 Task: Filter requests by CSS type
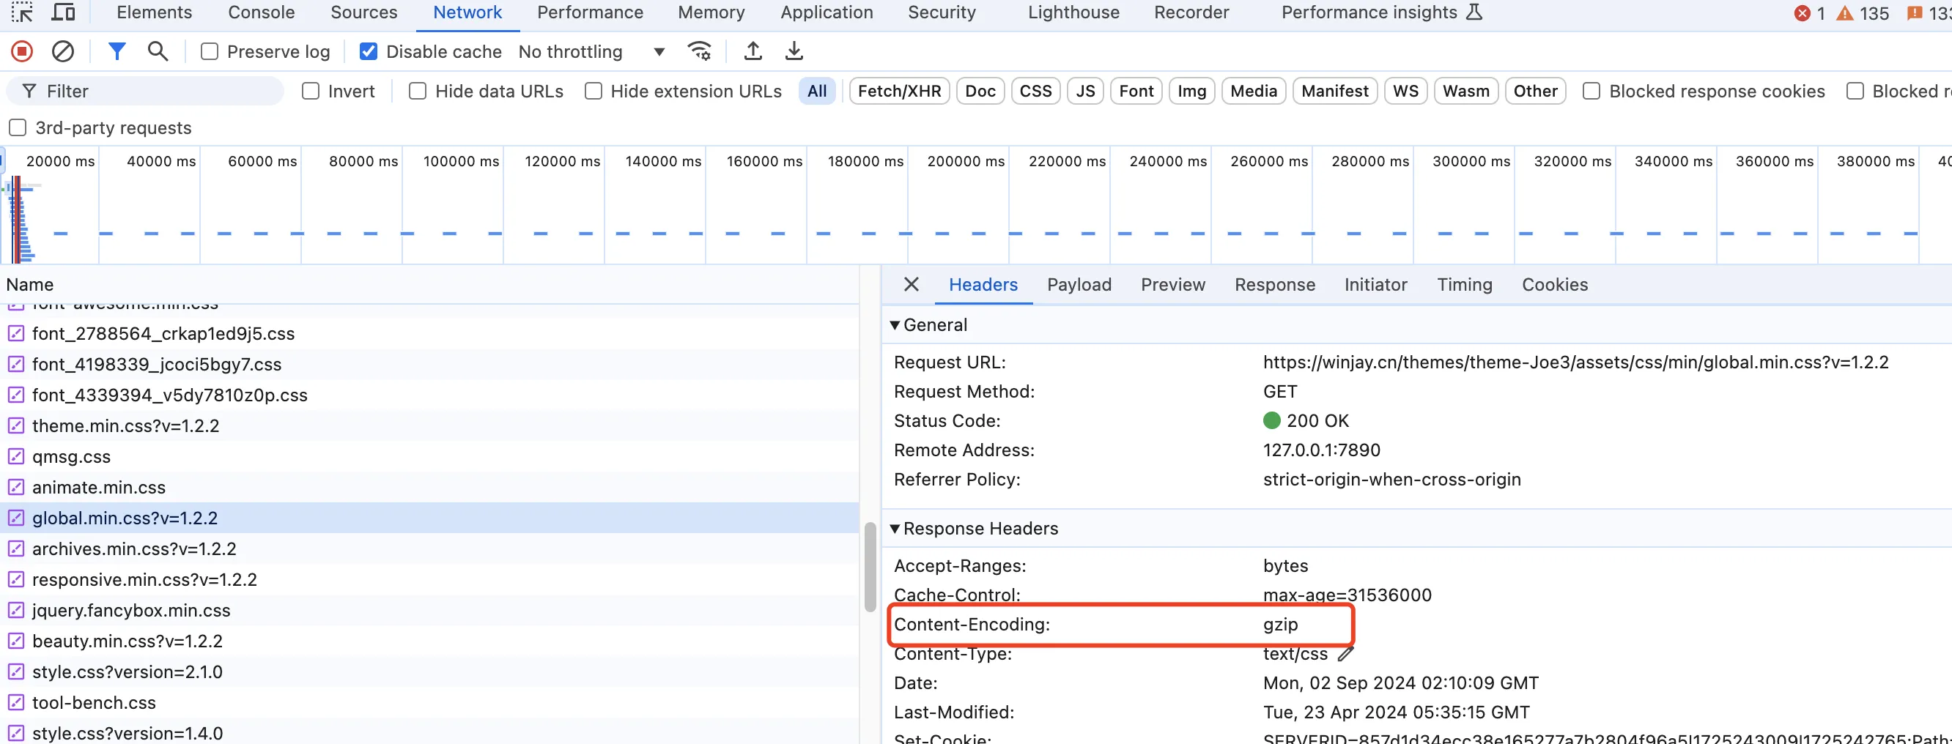coord(1035,91)
